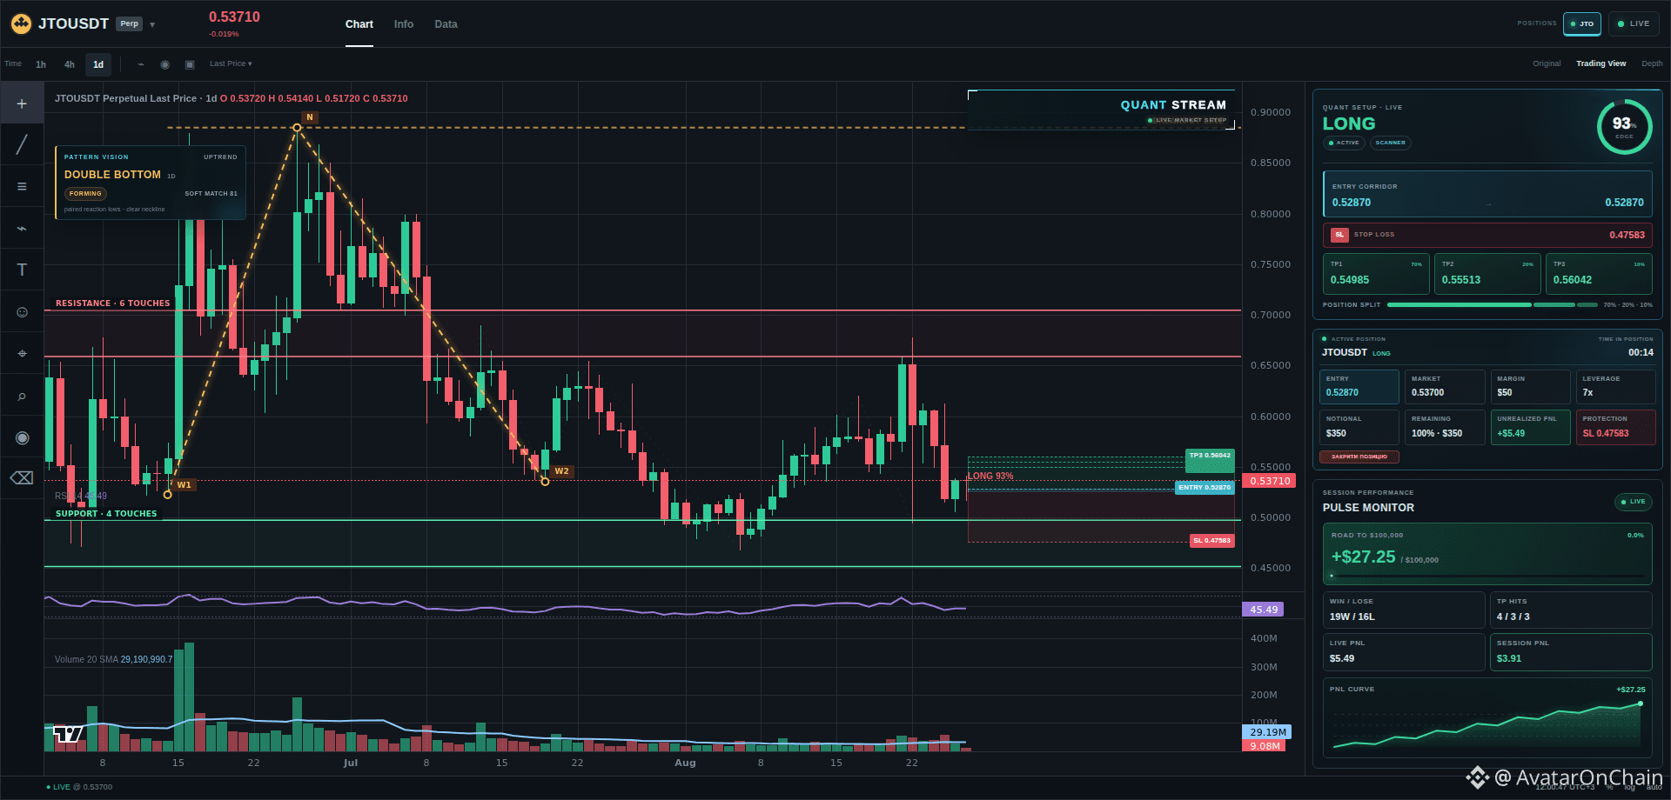Click the TP2 0.55513 target card
This screenshot has width=1671, height=800.
pos(1487,273)
